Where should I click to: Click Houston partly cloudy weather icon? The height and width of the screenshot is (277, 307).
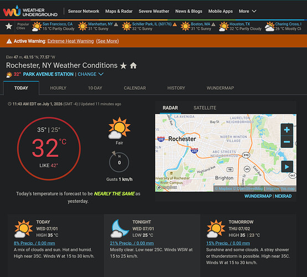point(224,27)
